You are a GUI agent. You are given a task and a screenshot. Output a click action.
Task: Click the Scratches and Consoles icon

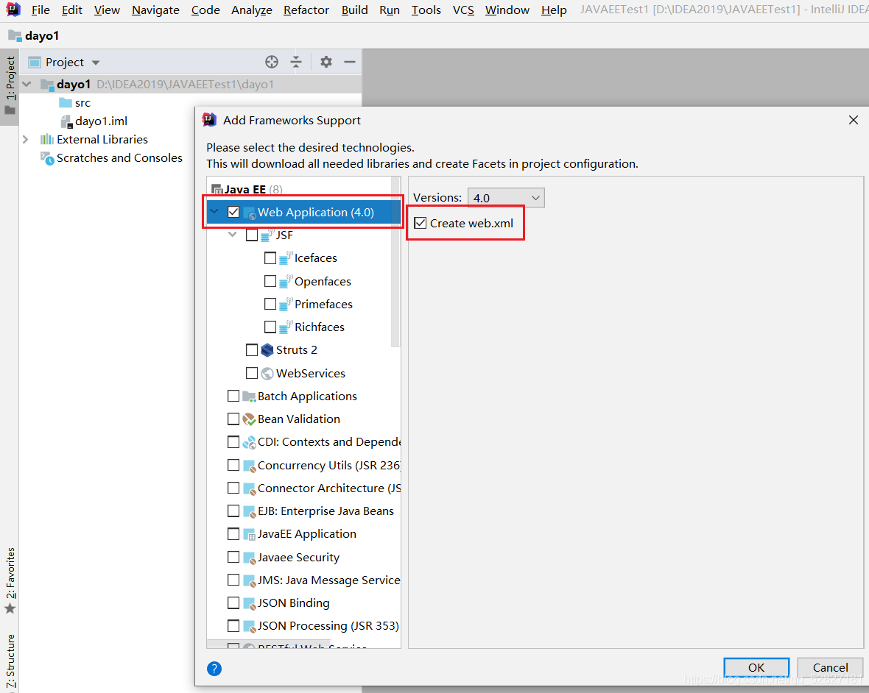click(x=47, y=158)
